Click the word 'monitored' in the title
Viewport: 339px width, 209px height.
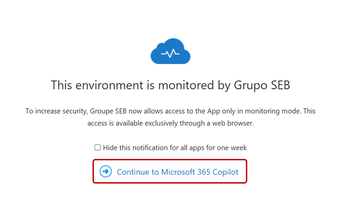(186, 85)
